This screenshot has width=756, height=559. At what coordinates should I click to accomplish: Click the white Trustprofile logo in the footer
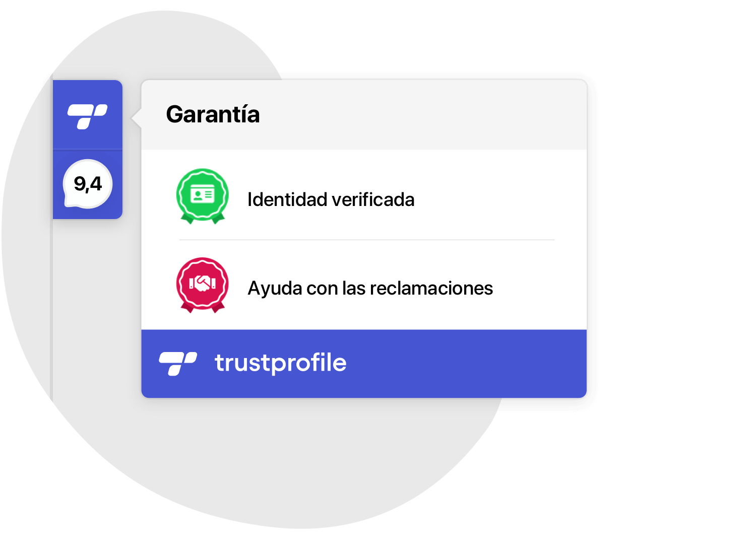pos(178,364)
